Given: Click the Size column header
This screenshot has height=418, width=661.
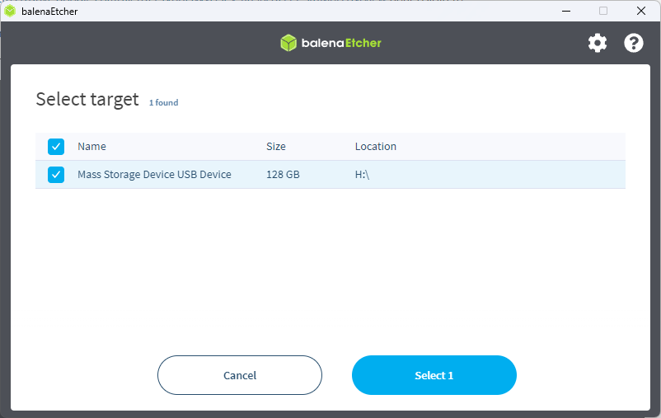Looking at the screenshot, I should 276,147.
